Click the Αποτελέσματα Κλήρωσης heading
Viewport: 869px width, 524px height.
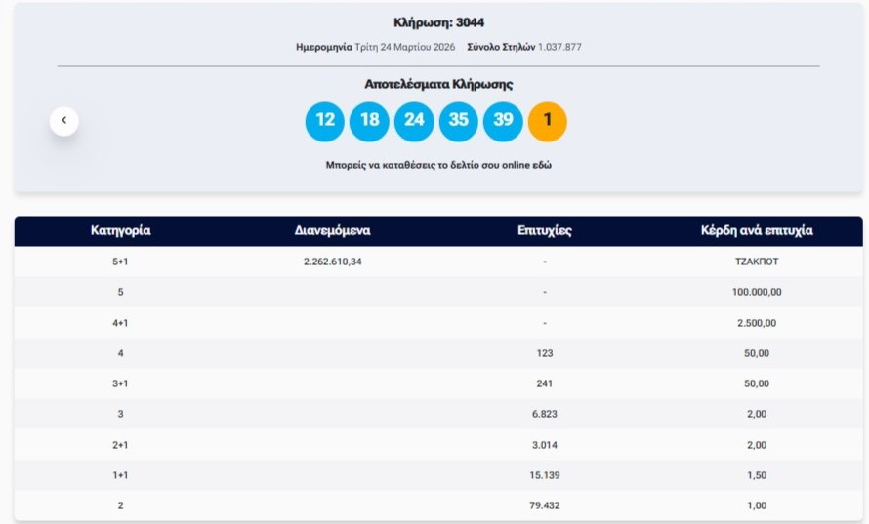[438, 85]
